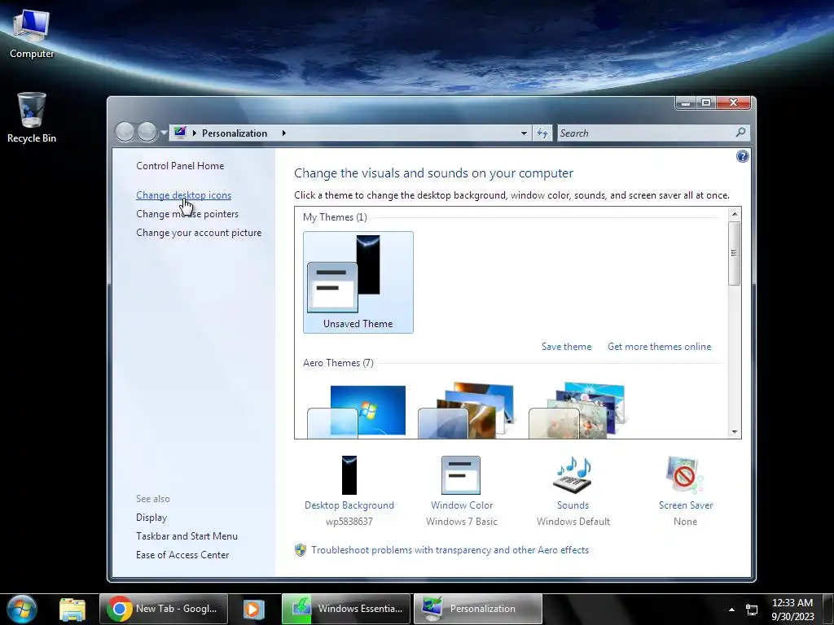Viewport: 834px width, 625px height.
Task: Open Display under See also
Action: coord(151,517)
